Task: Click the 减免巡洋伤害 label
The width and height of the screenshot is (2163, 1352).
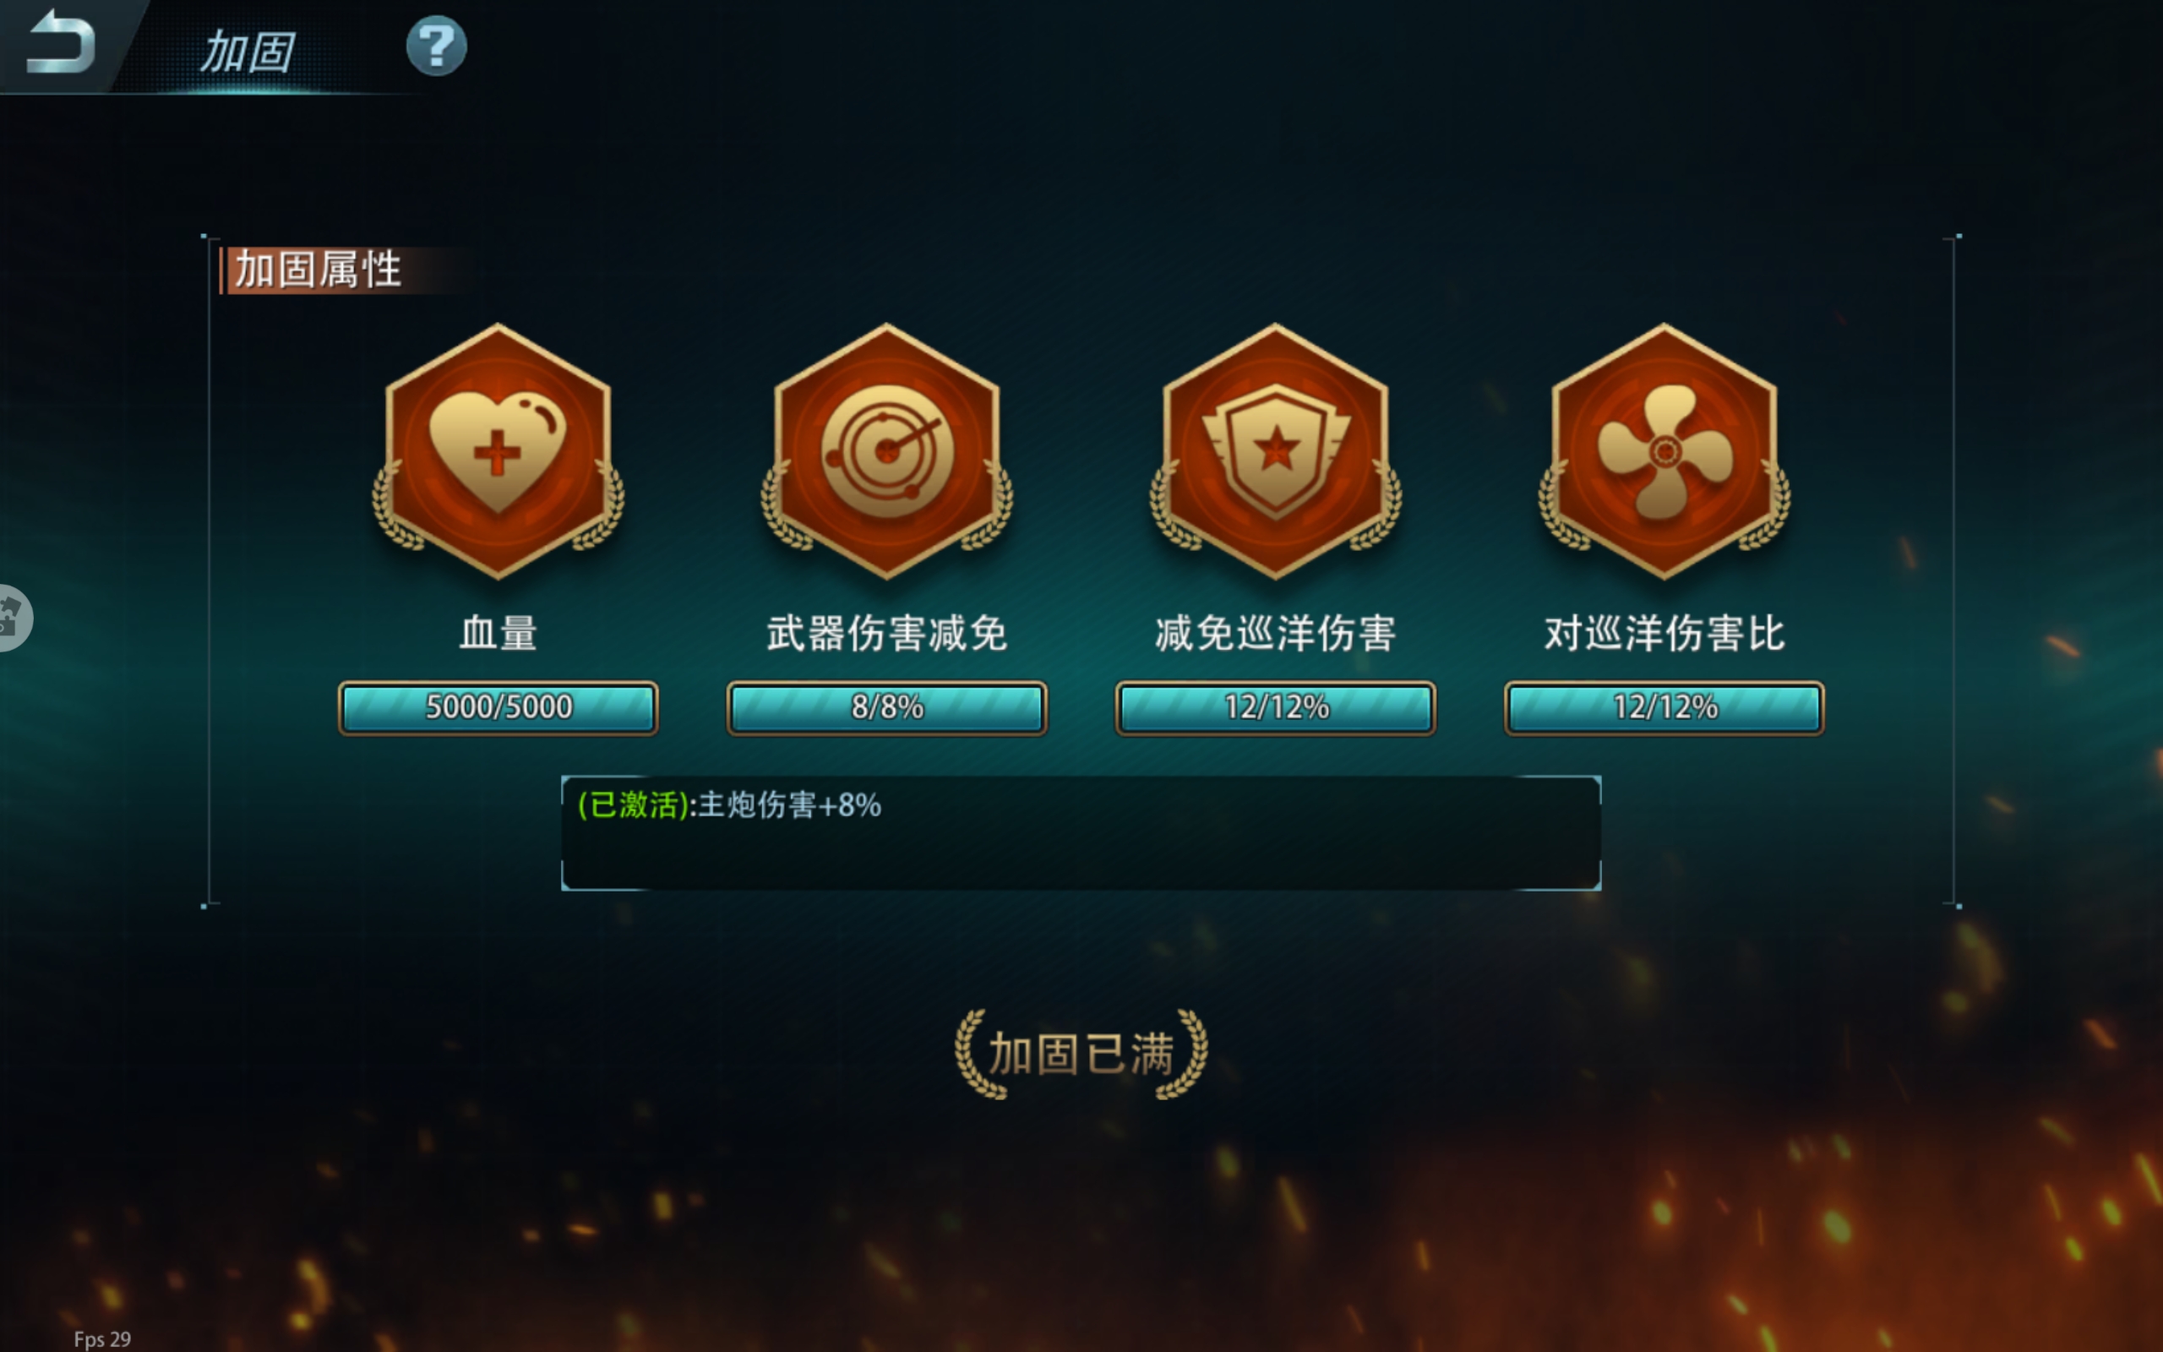Action: tap(1276, 633)
